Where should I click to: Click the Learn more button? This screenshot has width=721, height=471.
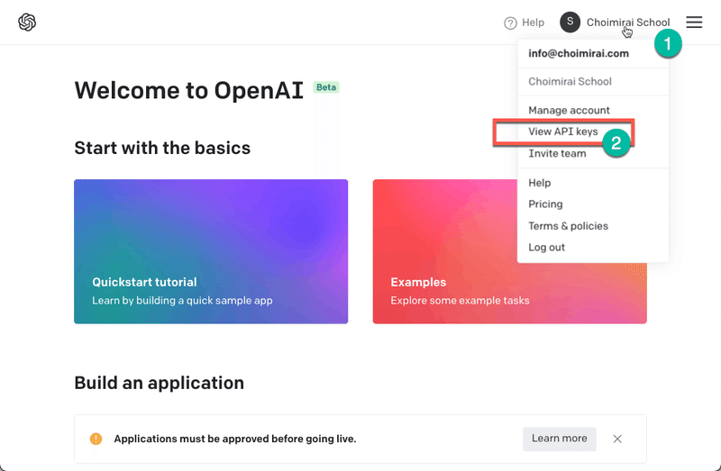coord(559,439)
